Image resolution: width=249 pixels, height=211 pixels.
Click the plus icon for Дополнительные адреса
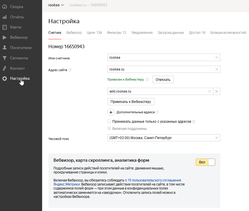coord(111,112)
